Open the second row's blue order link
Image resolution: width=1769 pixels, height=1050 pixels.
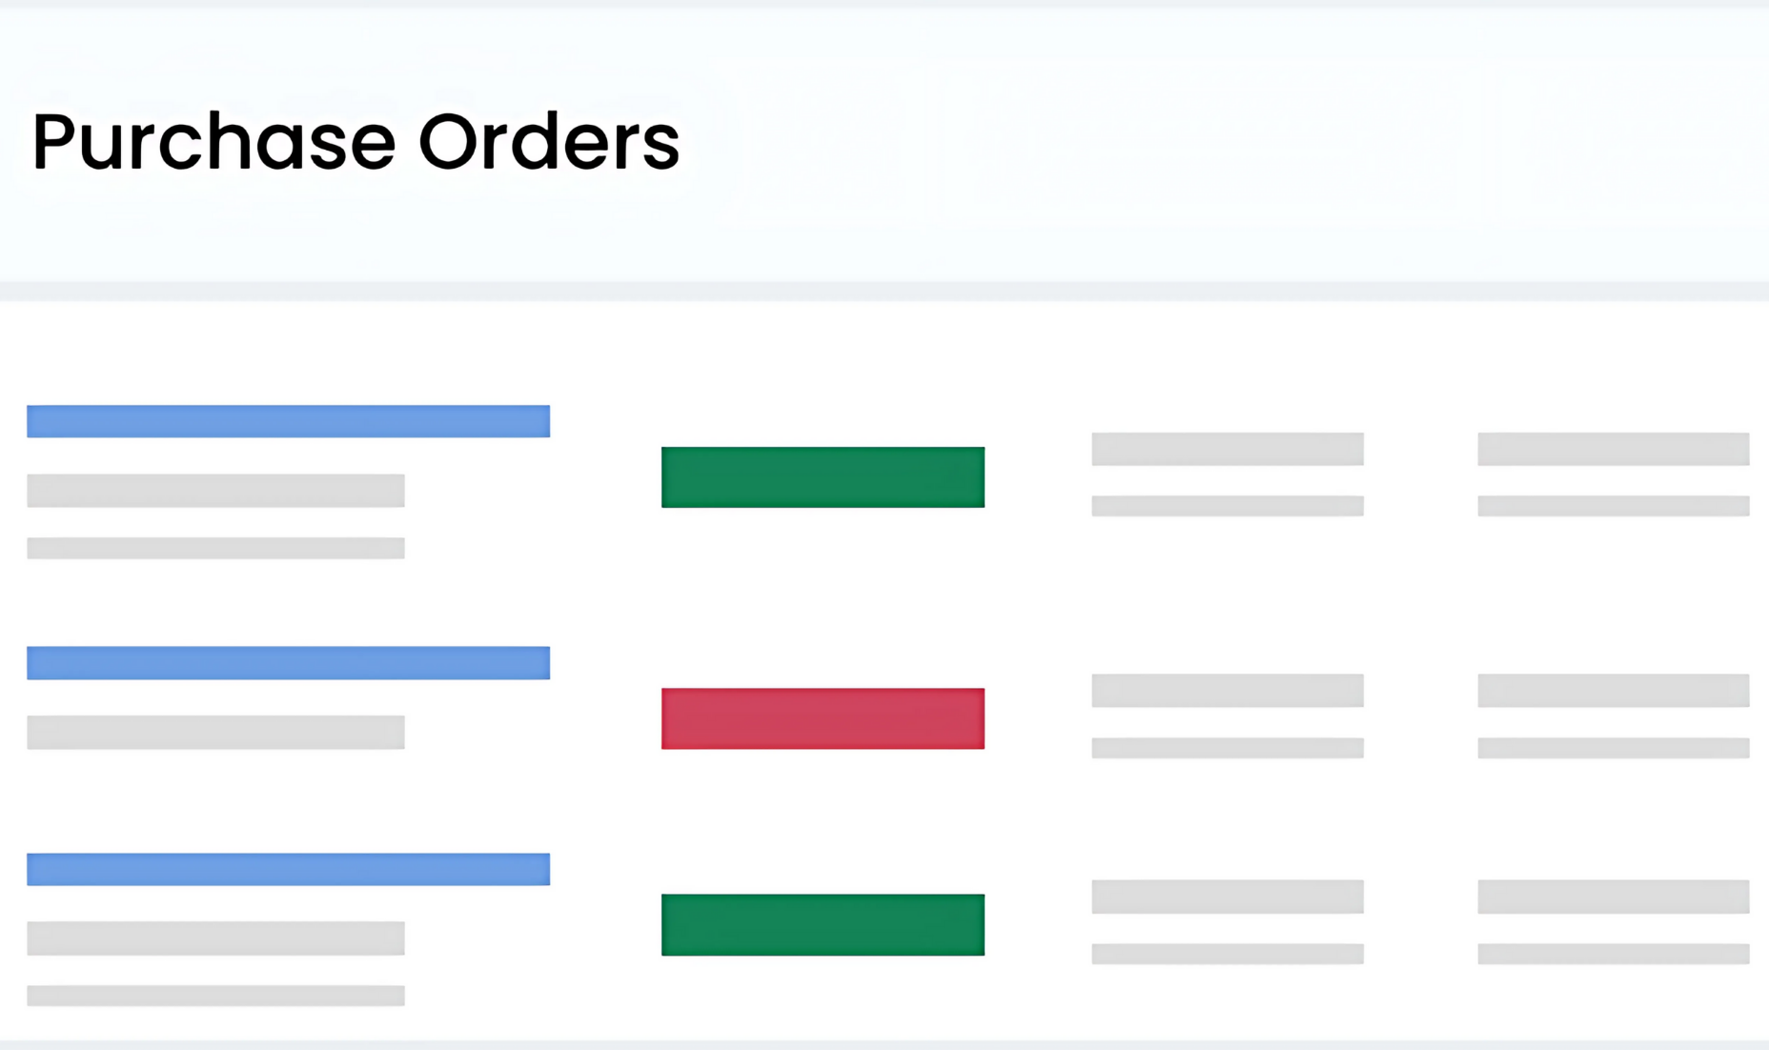tap(288, 663)
